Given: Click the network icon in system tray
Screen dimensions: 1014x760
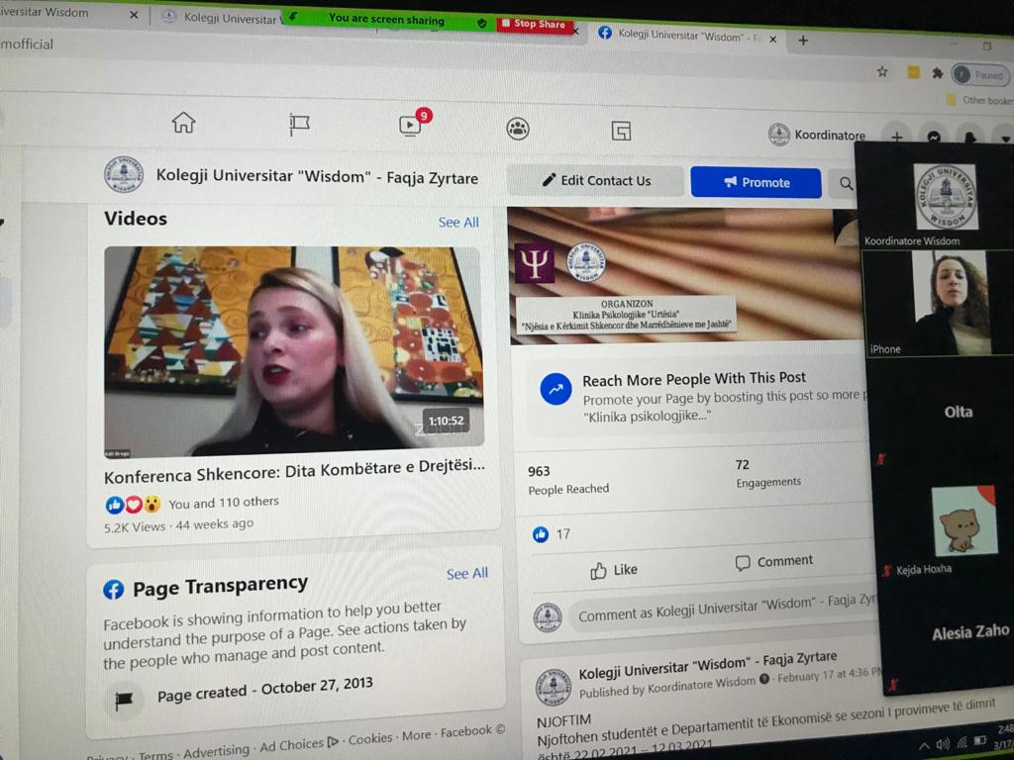Looking at the screenshot, I should click(x=962, y=742).
